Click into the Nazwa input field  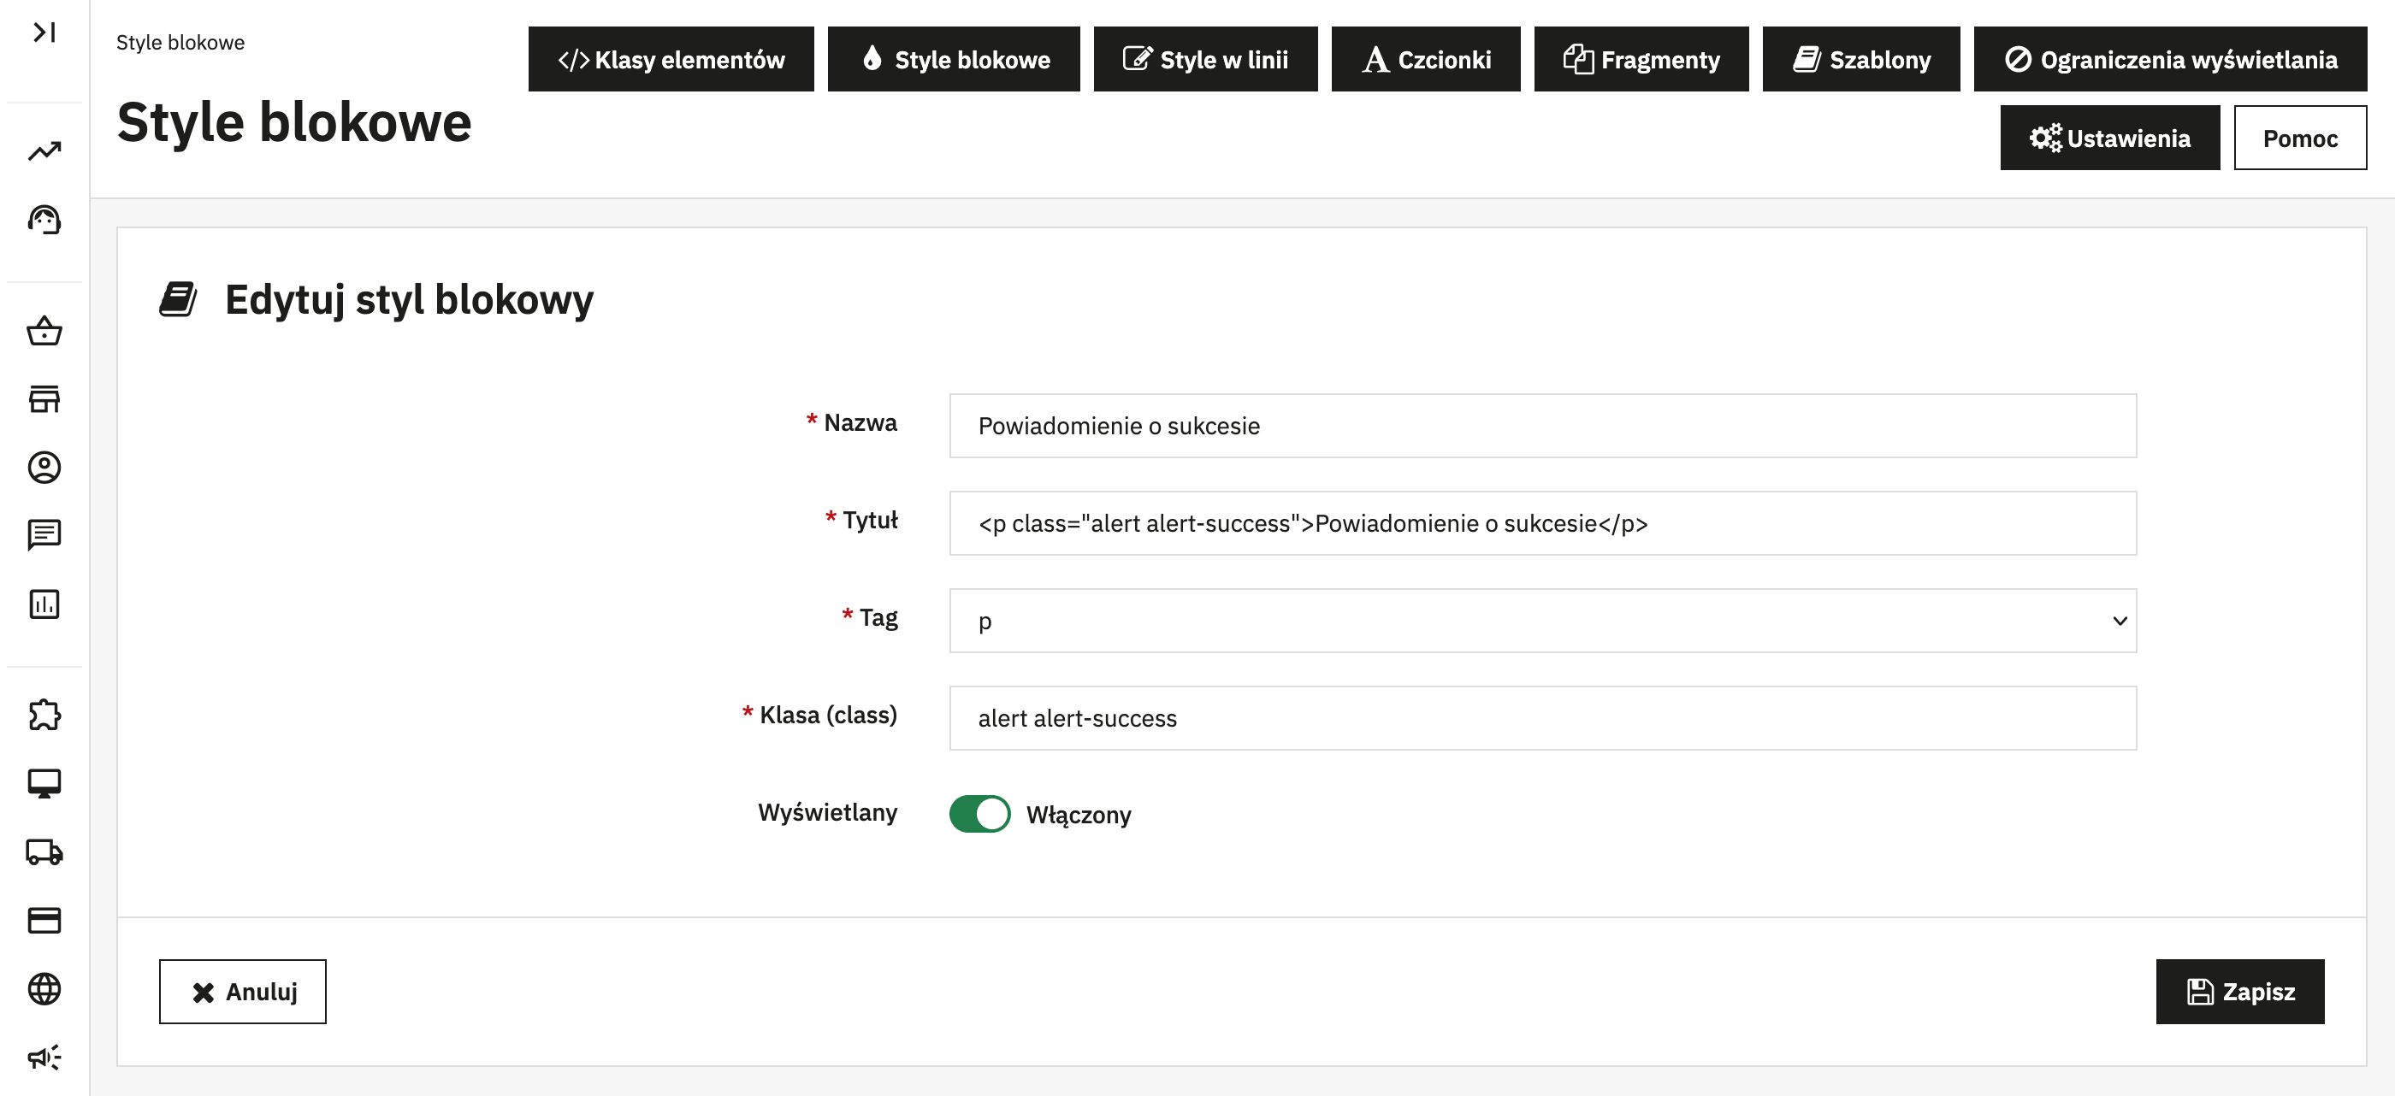coord(1541,426)
